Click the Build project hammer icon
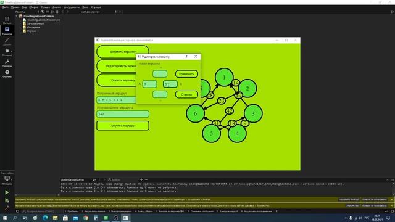The height and width of the screenshot is (222, 395). coord(7,208)
